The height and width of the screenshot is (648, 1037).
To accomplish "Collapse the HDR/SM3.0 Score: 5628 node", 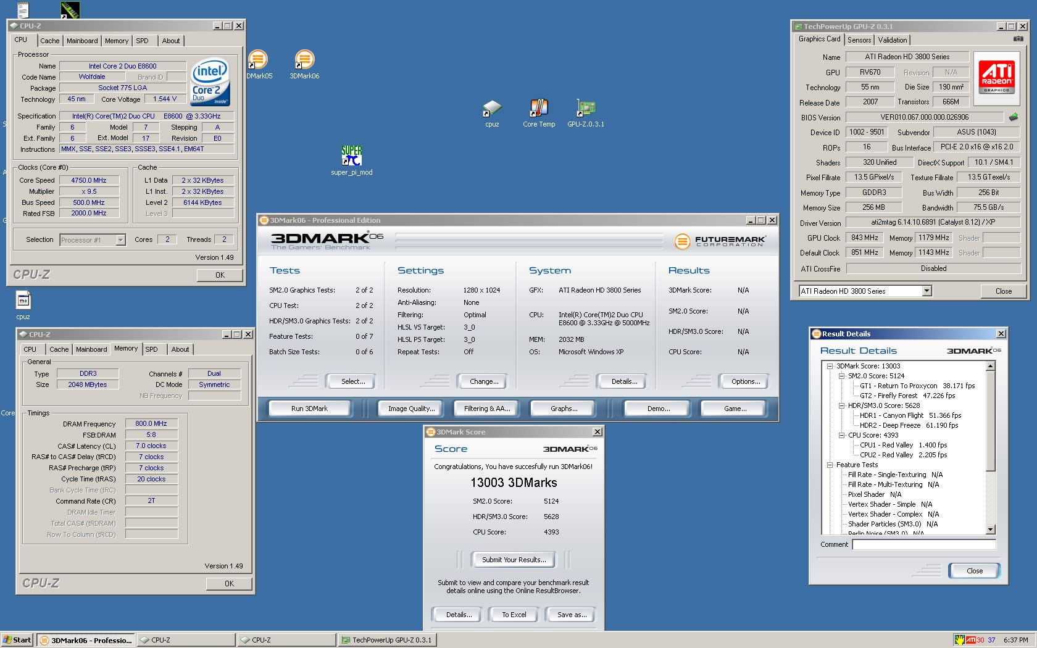I will pos(841,405).
